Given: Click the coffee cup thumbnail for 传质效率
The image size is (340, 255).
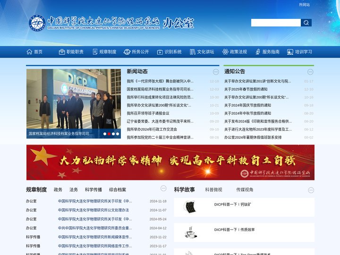Looking at the screenshot, I should tap(191, 232).
